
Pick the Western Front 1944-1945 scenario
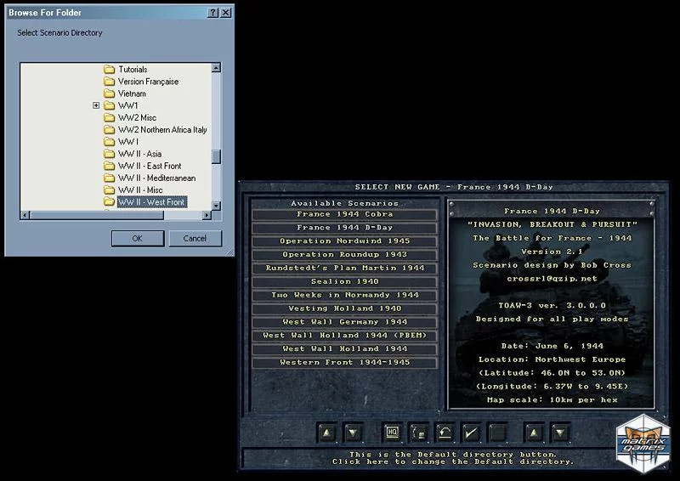click(345, 362)
